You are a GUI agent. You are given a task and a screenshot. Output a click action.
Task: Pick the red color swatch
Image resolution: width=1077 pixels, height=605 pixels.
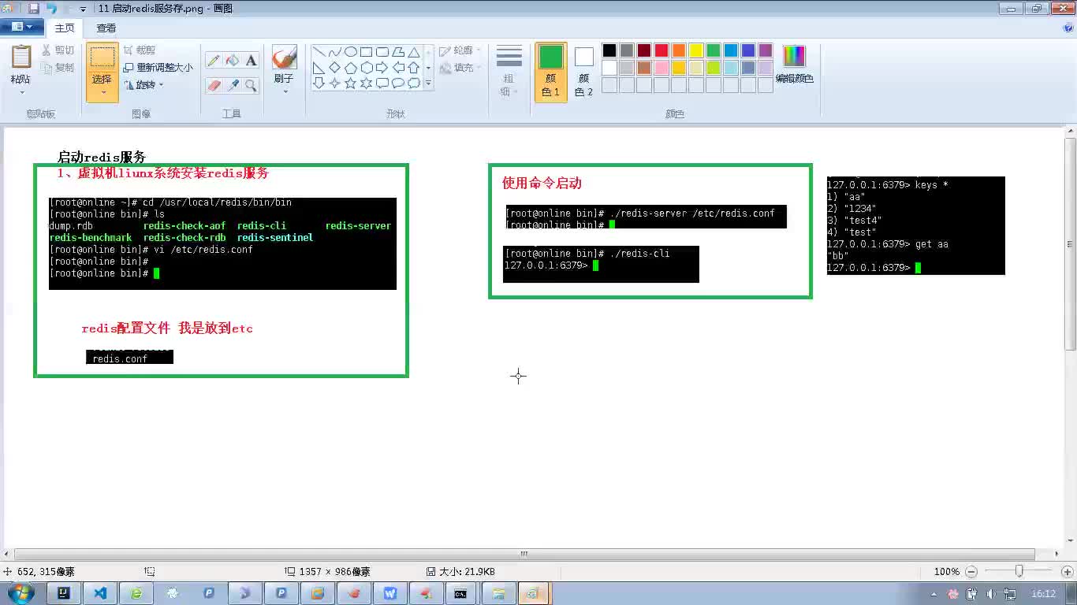coord(661,50)
